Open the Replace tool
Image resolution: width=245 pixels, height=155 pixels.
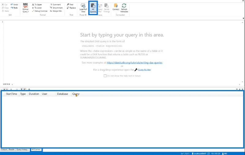coord(71,8)
